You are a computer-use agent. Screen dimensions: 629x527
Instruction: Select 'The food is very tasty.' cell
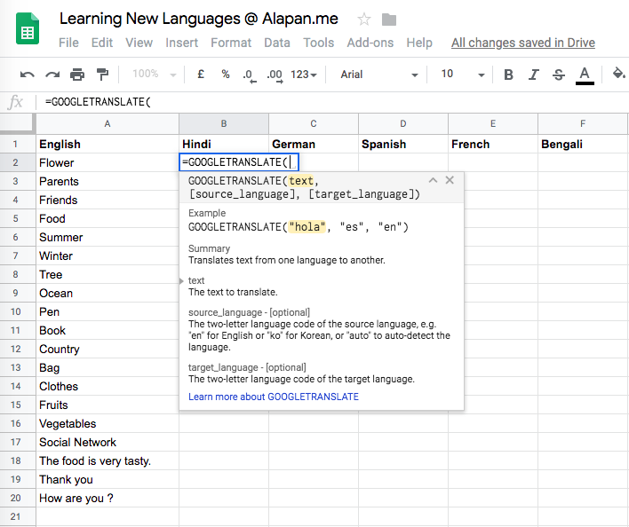tap(107, 460)
